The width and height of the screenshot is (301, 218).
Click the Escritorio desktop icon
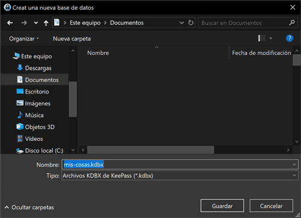(x=20, y=92)
